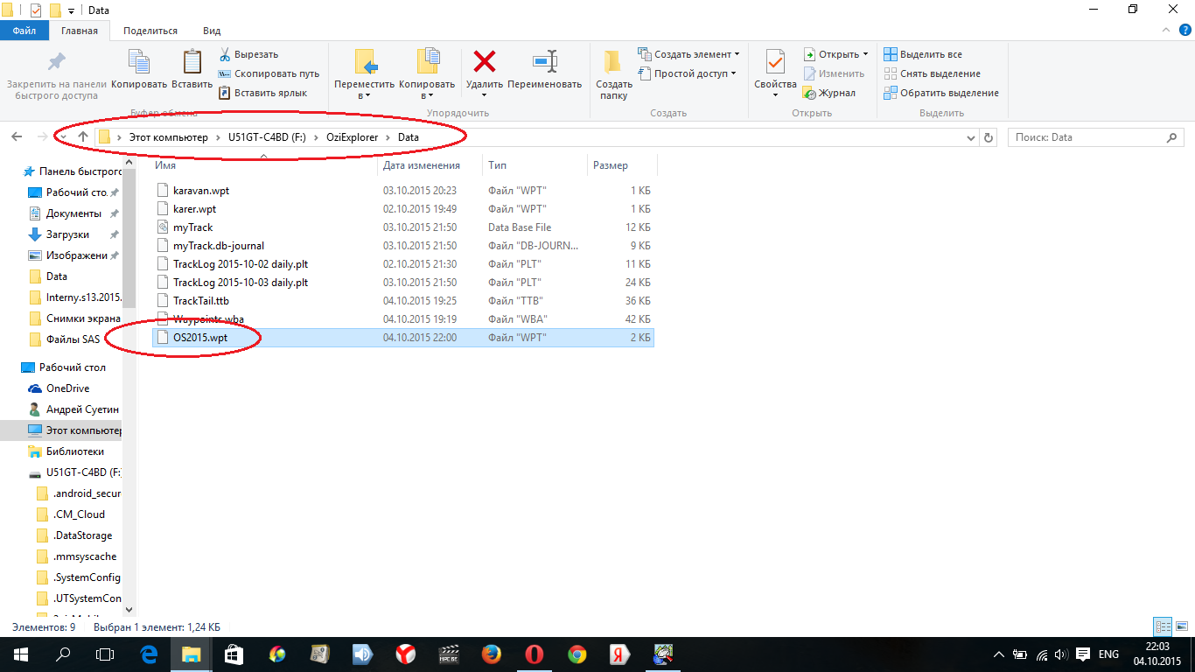The width and height of the screenshot is (1195, 672).
Task: Click the search box Поиск: Data
Action: (1087, 137)
